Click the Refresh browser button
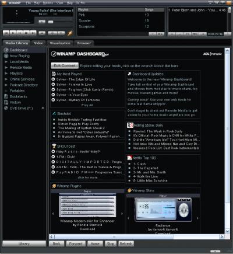 126,244
